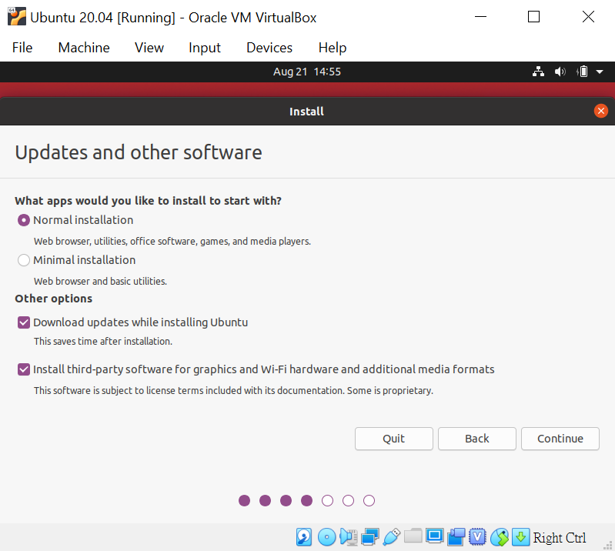Click the mouse integration status icon
Viewport: 615px width, 551px height.
(x=500, y=537)
